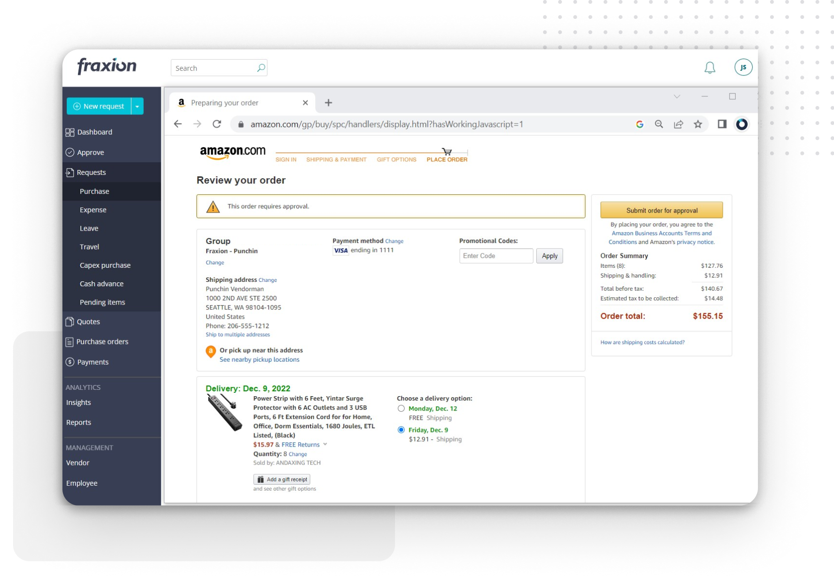The width and height of the screenshot is (834, 586).
Task: Click the Requests sidebar icon
Action: (70, 172)
